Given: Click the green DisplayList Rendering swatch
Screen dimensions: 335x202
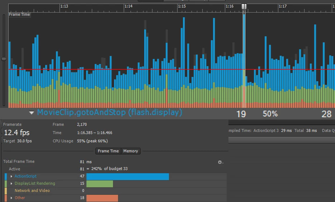Looking at the screenshot, I should tap(6, 184).
